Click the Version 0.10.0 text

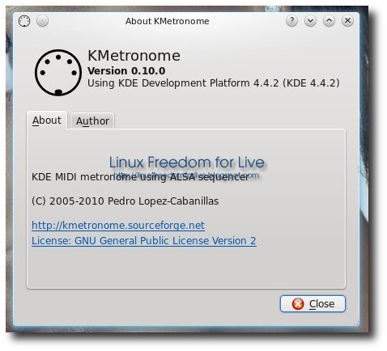point(126,70)
